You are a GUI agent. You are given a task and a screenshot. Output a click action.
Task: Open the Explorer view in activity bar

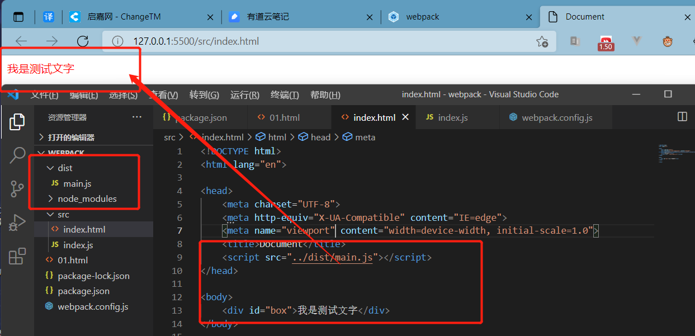pyautogui.click(x=17, y=121)
